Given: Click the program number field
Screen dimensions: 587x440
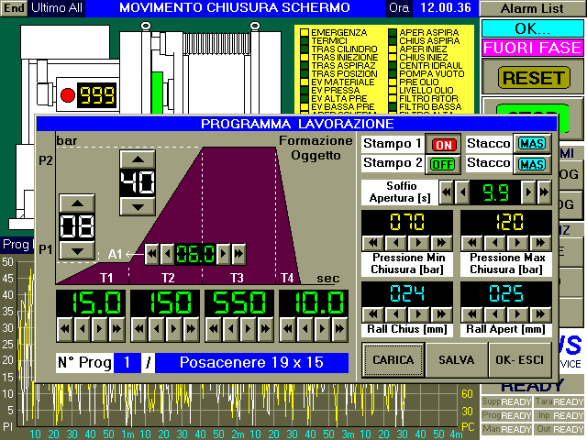Looking at the screenshot, I should tap(127, 362).
